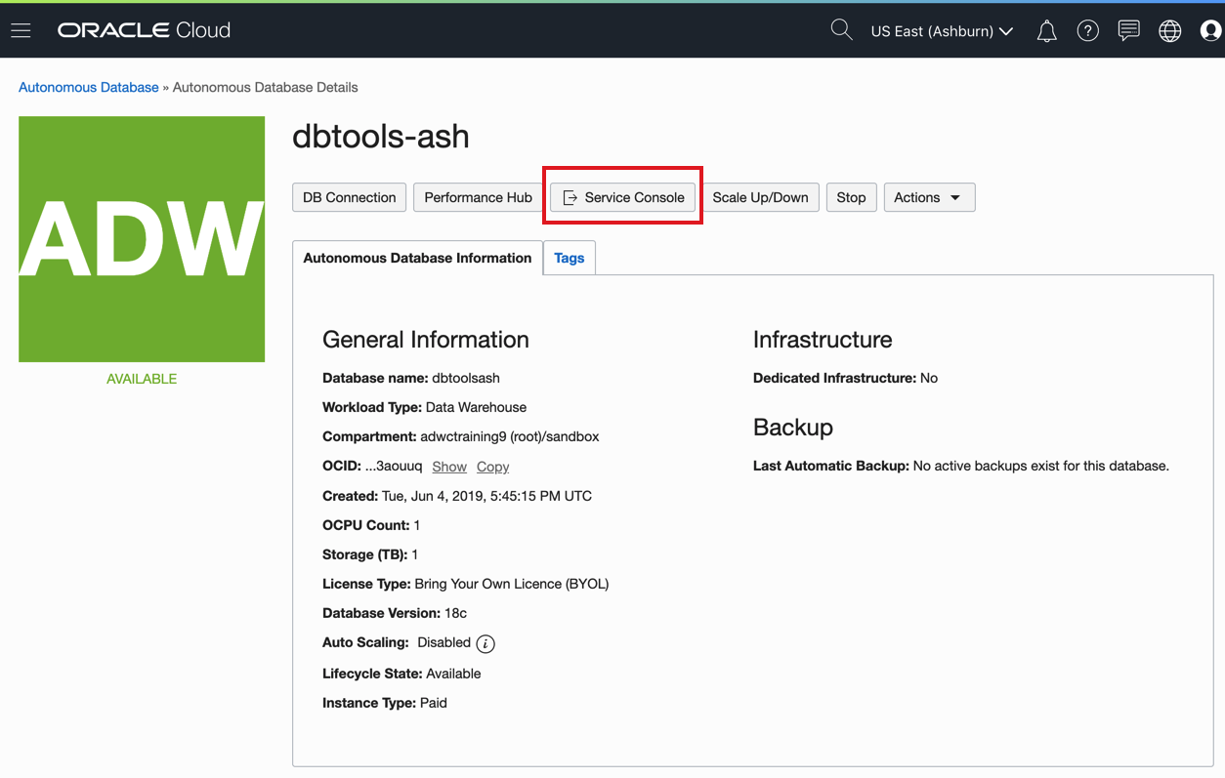This screenshot has width=1225, height=778.
Task: Open the support chat icon
Action: pos(1128,31)
